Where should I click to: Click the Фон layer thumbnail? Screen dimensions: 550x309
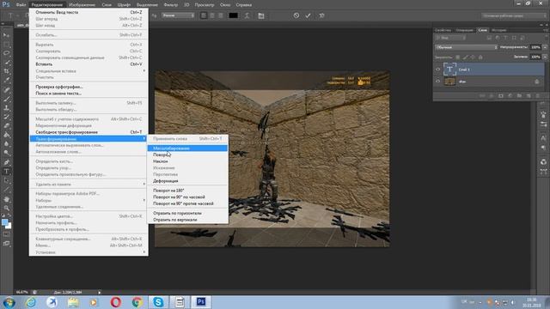[x=449, y=82]
